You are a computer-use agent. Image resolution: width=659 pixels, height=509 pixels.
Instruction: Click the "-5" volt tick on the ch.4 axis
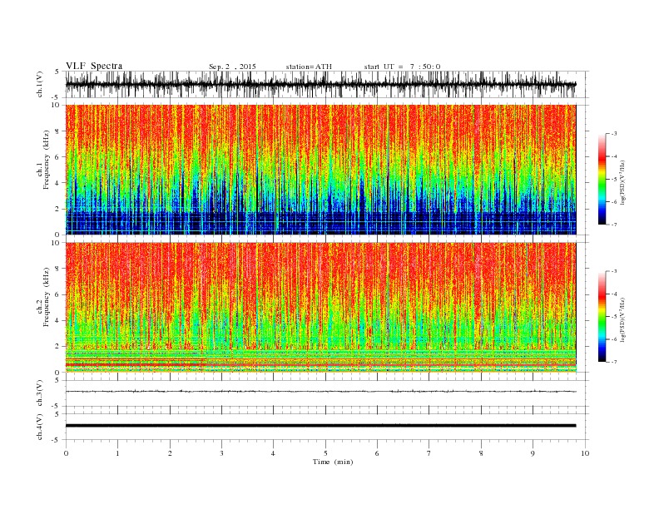[x=57, y=440]
